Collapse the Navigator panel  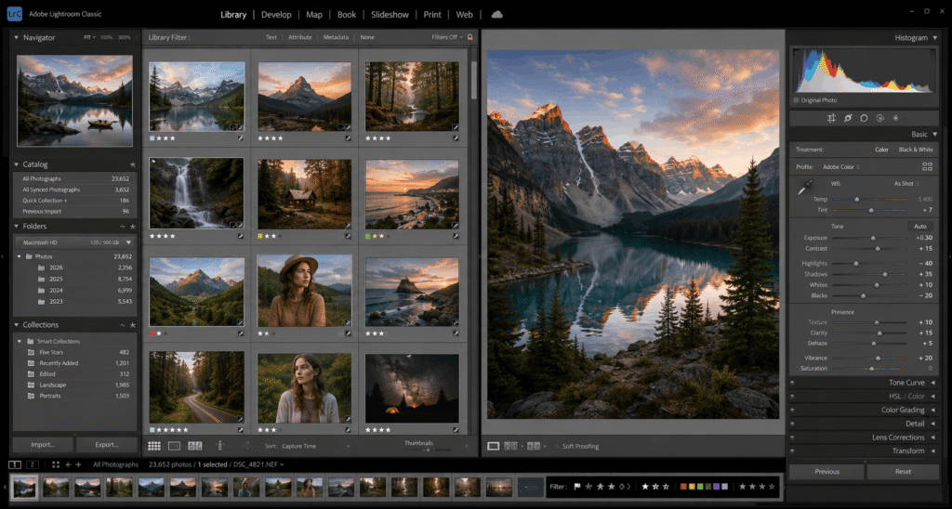tap(17, 37)
